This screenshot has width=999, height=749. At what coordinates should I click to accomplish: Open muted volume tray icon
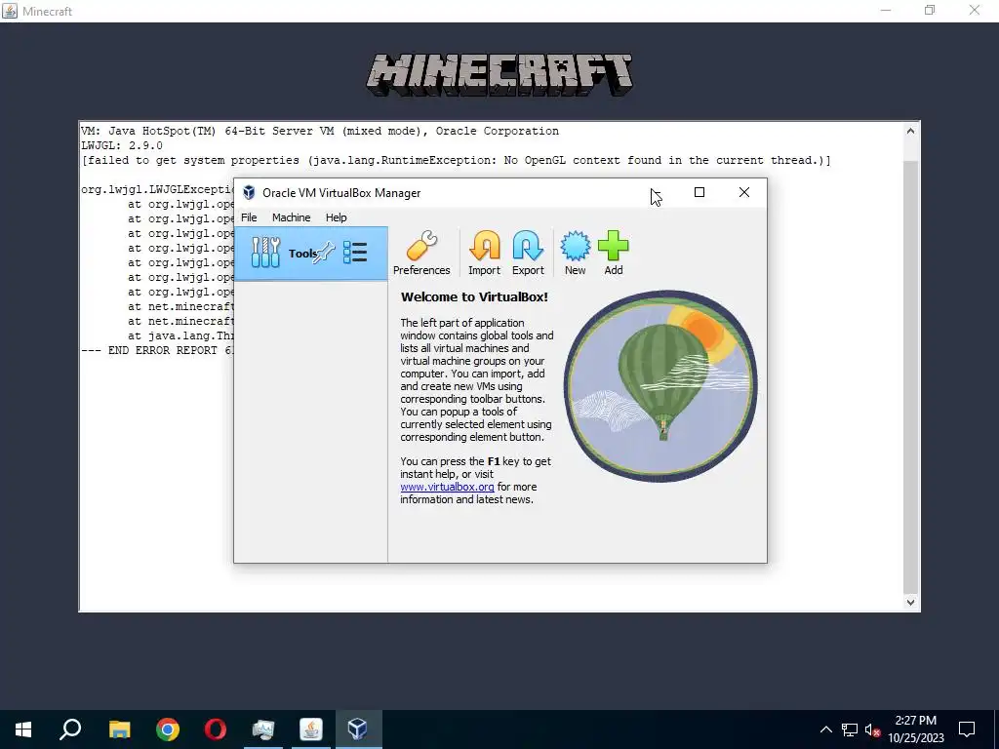coord(872,729)
